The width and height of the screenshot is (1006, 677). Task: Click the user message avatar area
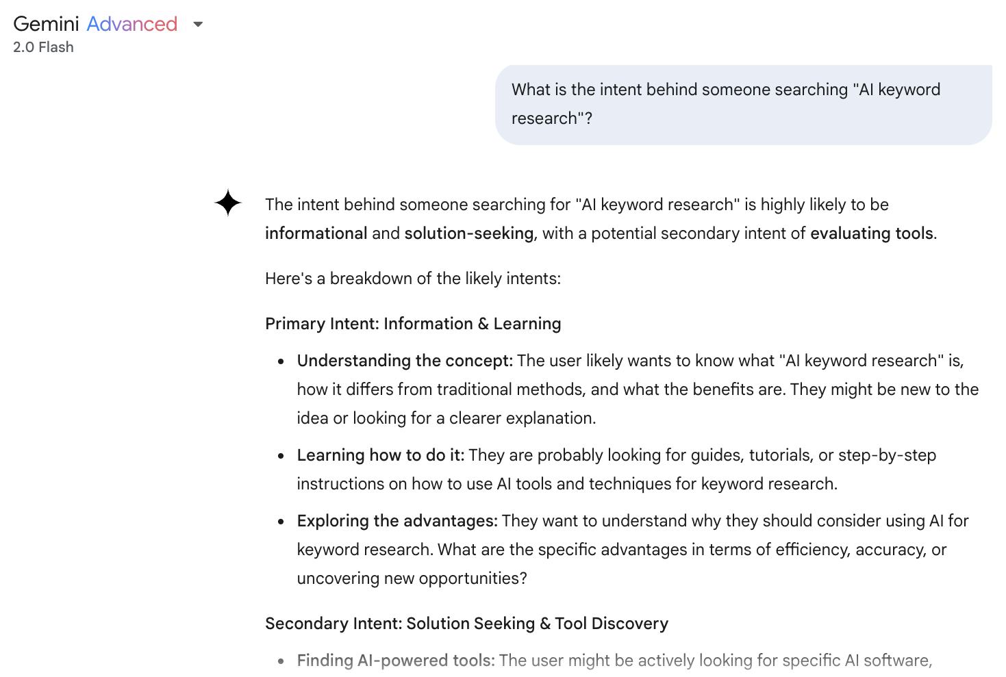click(744, 103)
